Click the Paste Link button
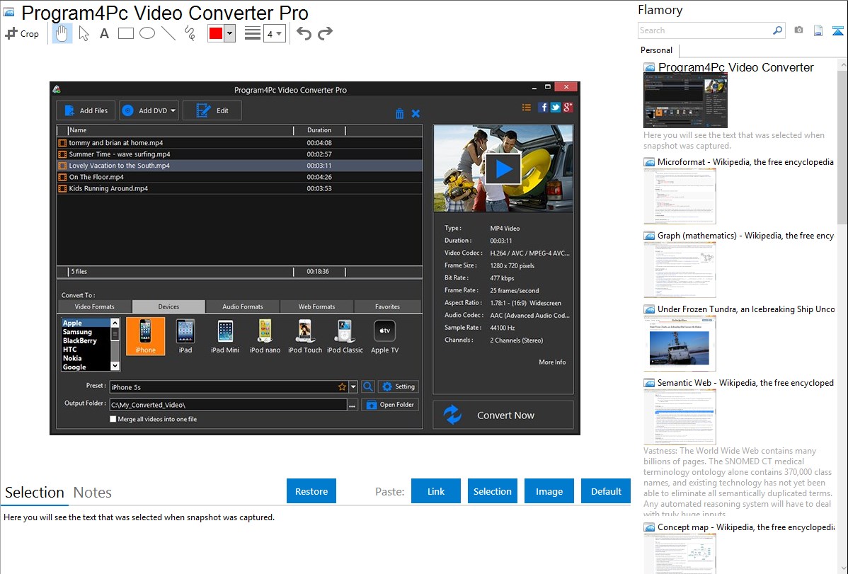Viewport: 848px width, 574px height. (436, 491)
